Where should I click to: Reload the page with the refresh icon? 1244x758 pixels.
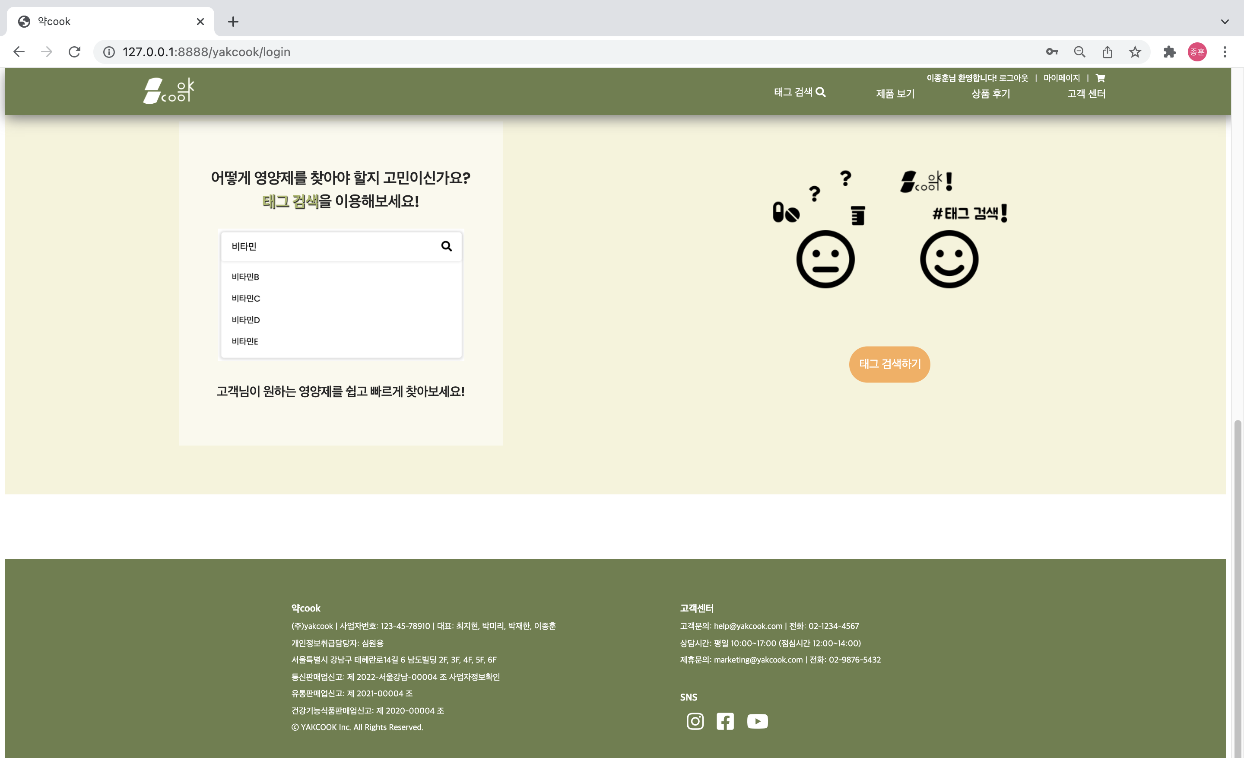coord(74,51)
